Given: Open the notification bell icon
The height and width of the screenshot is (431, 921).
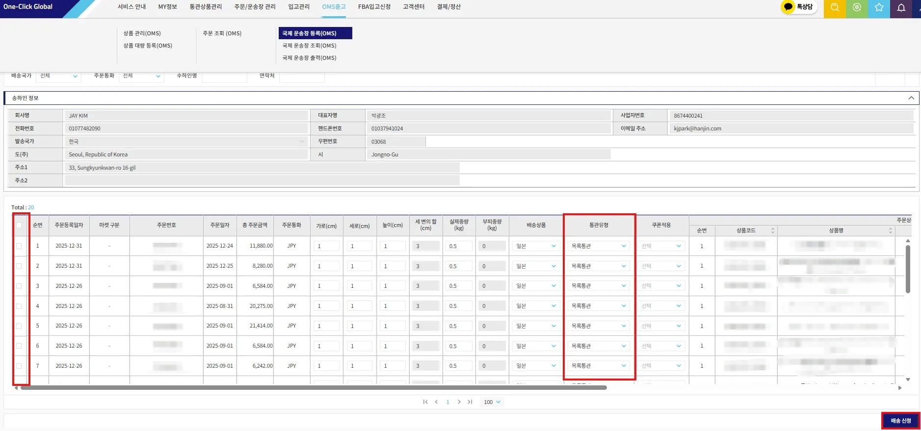Looking at the screenshot, I should coord(901,7).
